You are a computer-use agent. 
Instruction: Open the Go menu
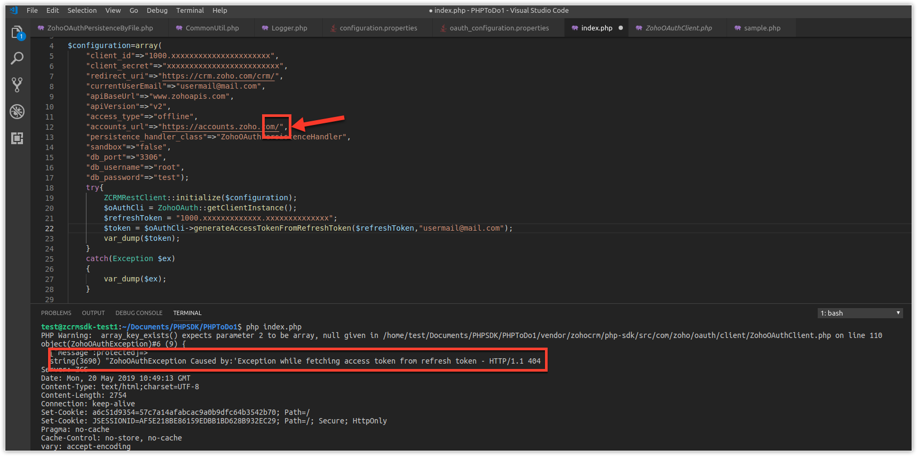click(134, 10)
